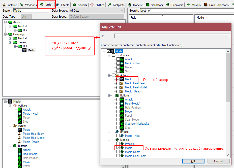Collapse the Campaign folder
Image resolution: width=234 pixels, height=168 pixels.
tap(5, 34)
